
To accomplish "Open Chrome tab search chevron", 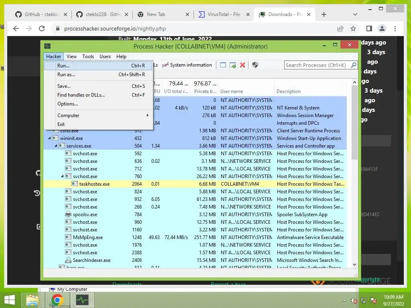I will point(355,14).
